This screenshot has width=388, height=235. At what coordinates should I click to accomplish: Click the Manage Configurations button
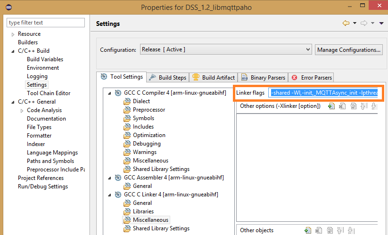point(349,49)
